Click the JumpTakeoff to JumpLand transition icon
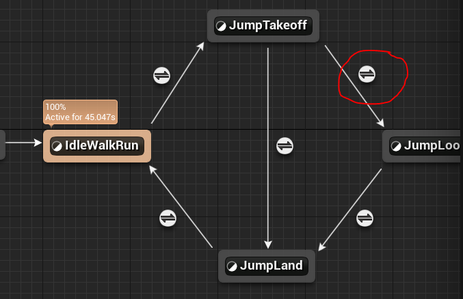Screen dimensions: 463x299 [285, 145]
